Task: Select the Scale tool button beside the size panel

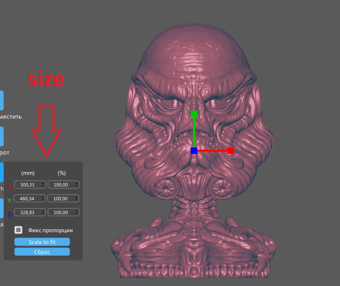Action: coord(1,172)
